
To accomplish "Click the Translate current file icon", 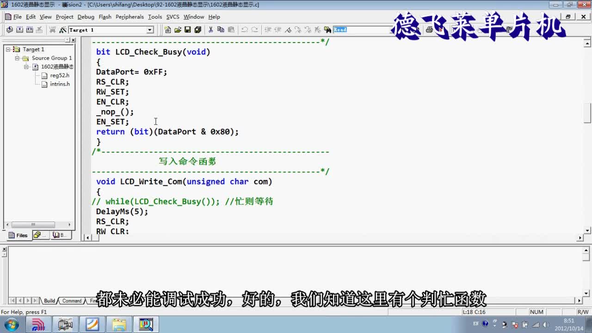I will (x=9, y=30).
